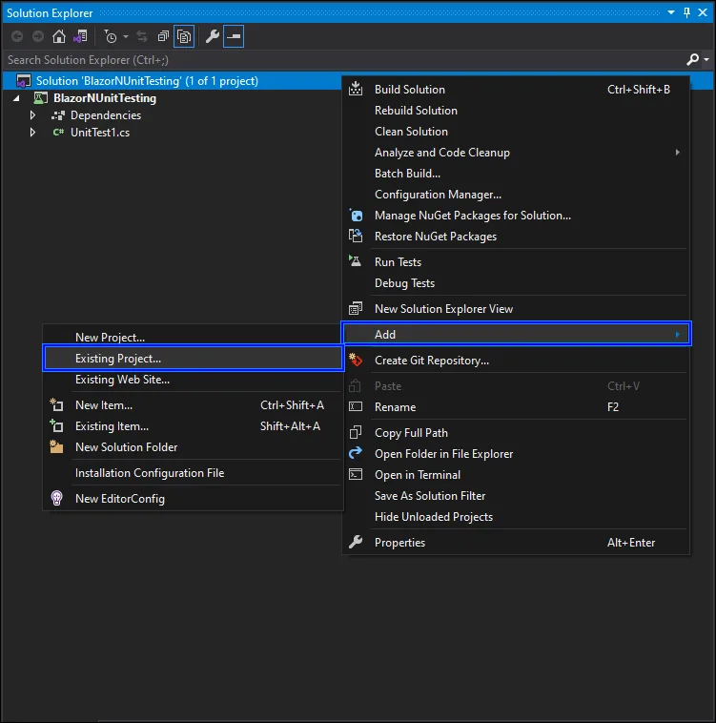Expand the Dependencies node
The height and width of the screenshot is (723, 716).
click(32, 115)
